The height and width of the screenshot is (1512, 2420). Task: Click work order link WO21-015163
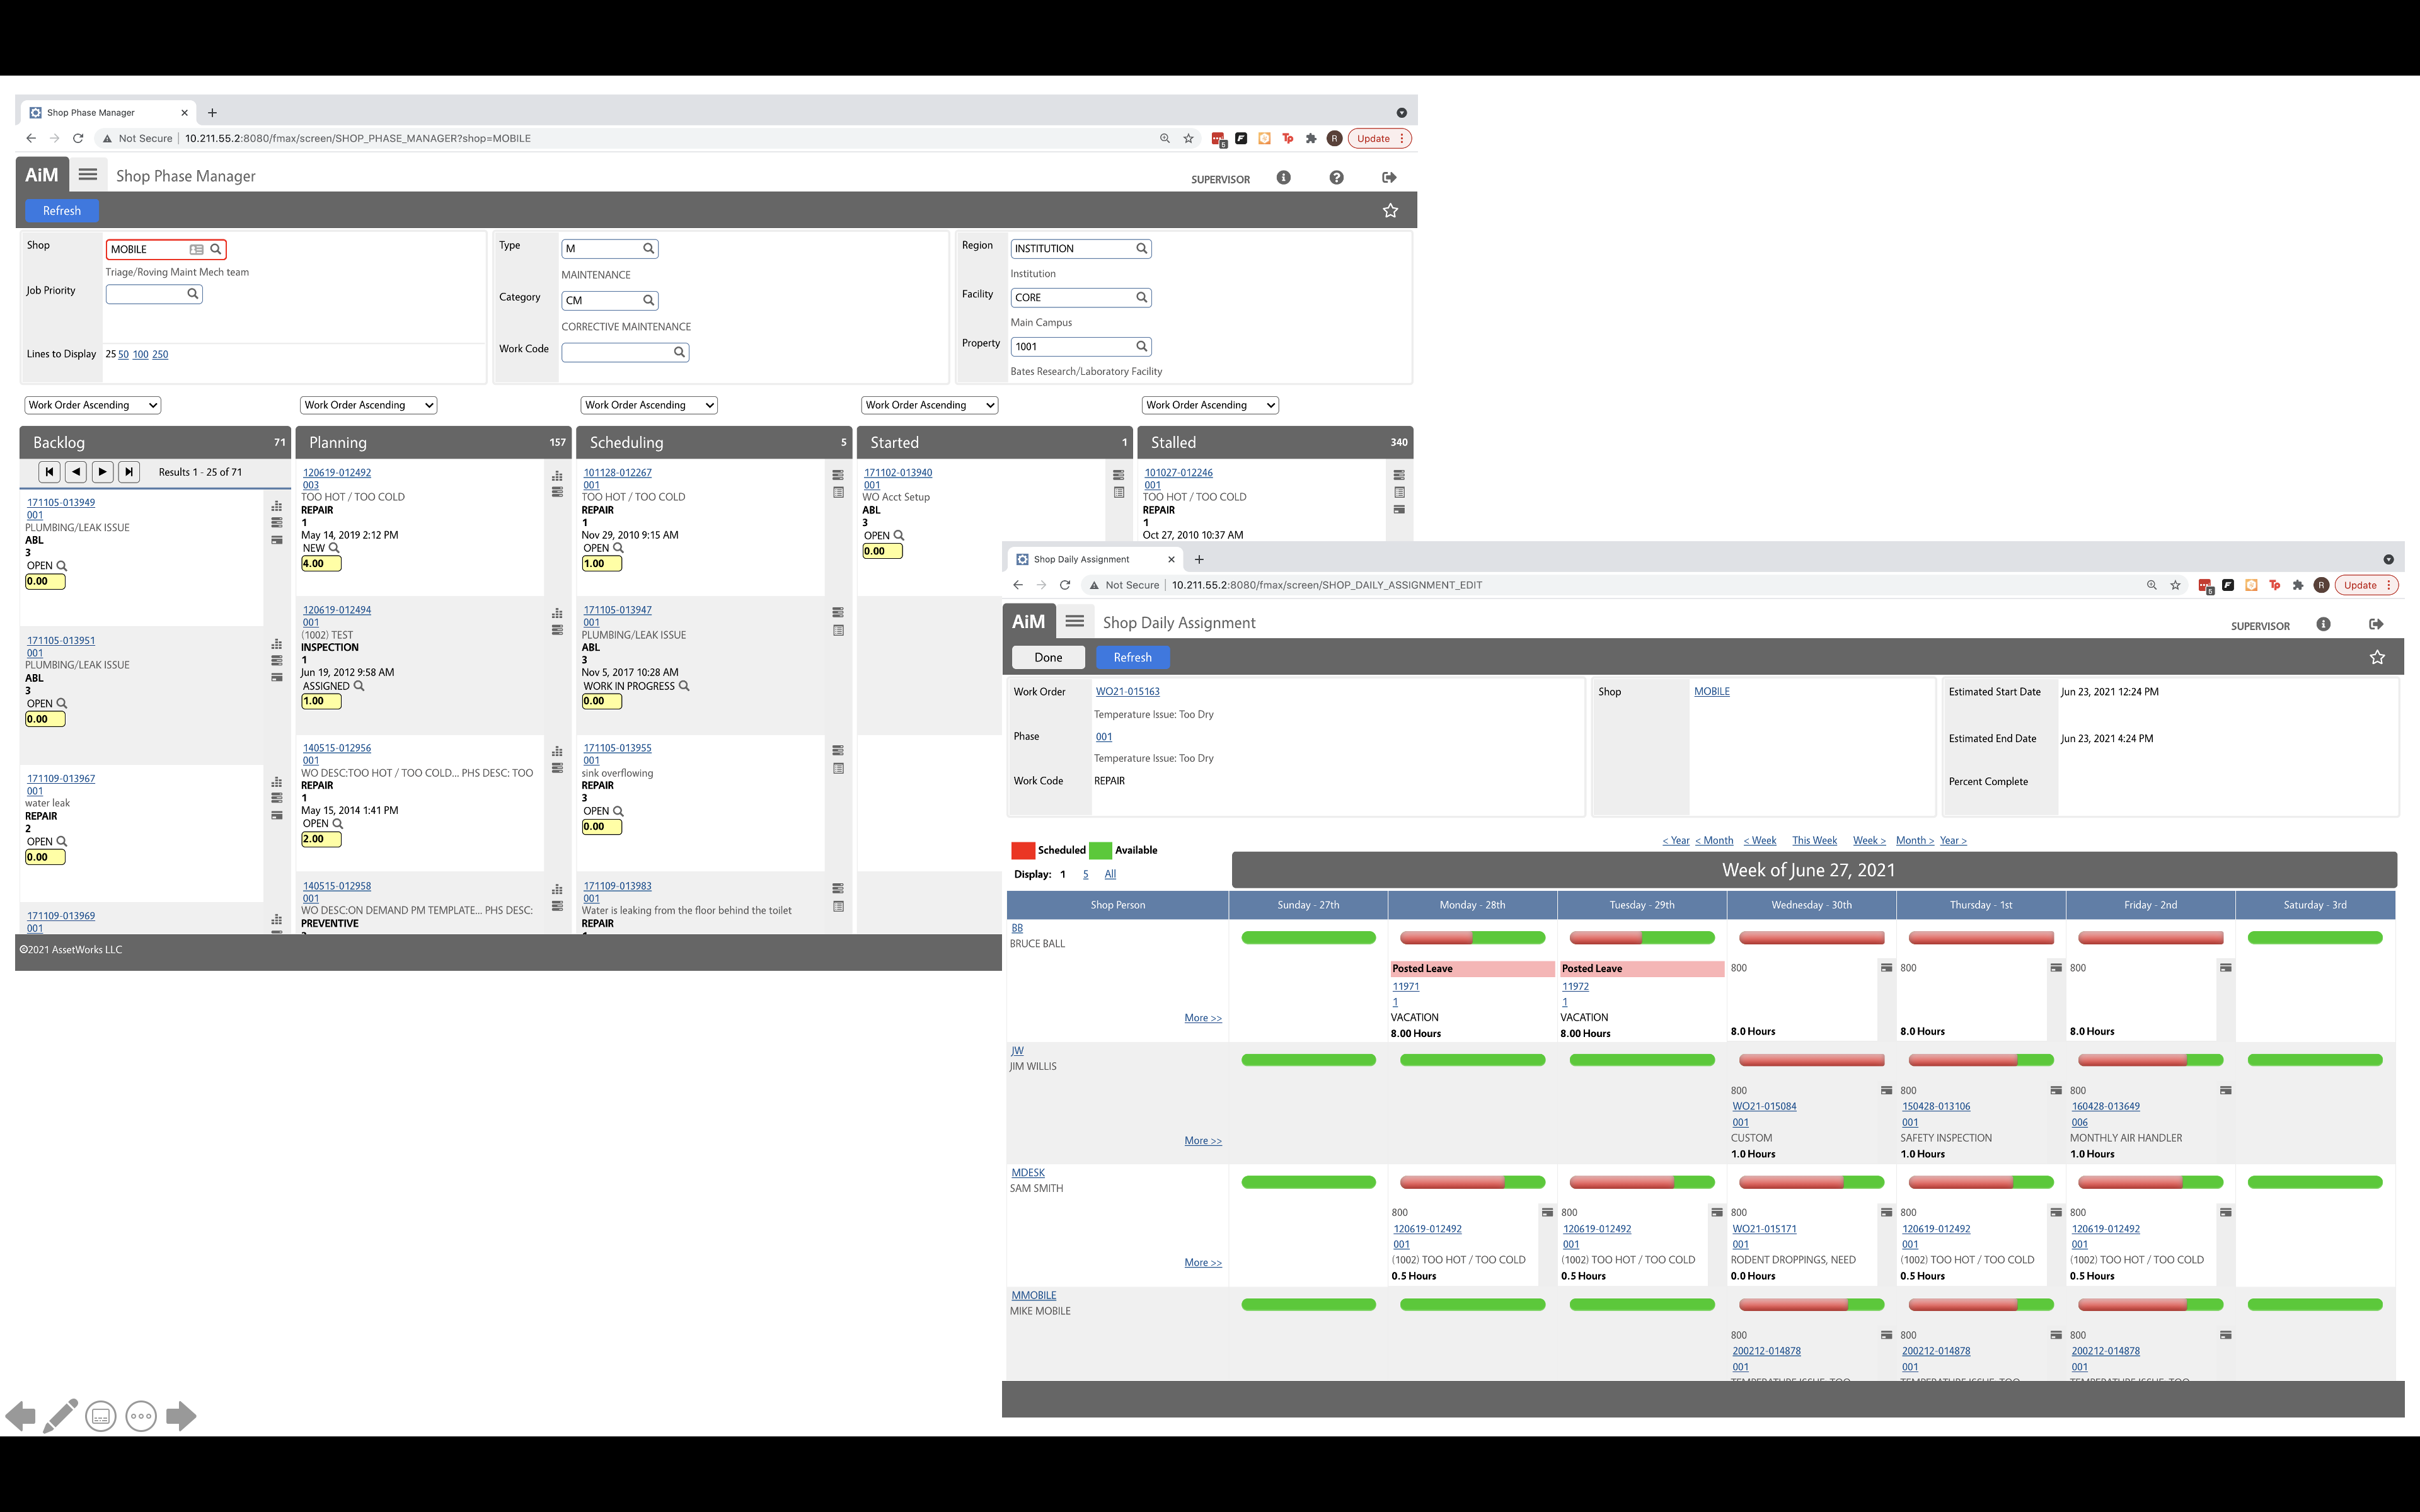(1127, 692)
